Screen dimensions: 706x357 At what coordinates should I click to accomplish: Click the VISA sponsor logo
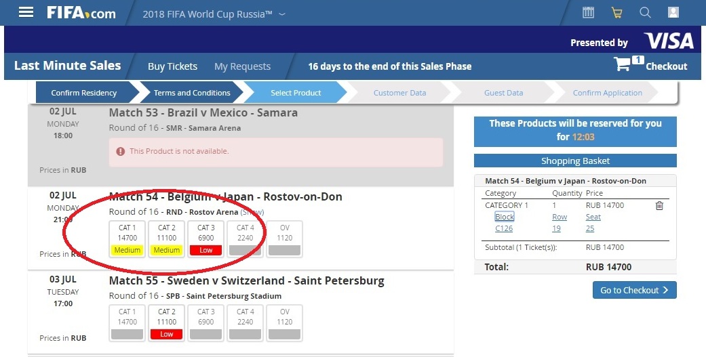[x=669, y=41]
